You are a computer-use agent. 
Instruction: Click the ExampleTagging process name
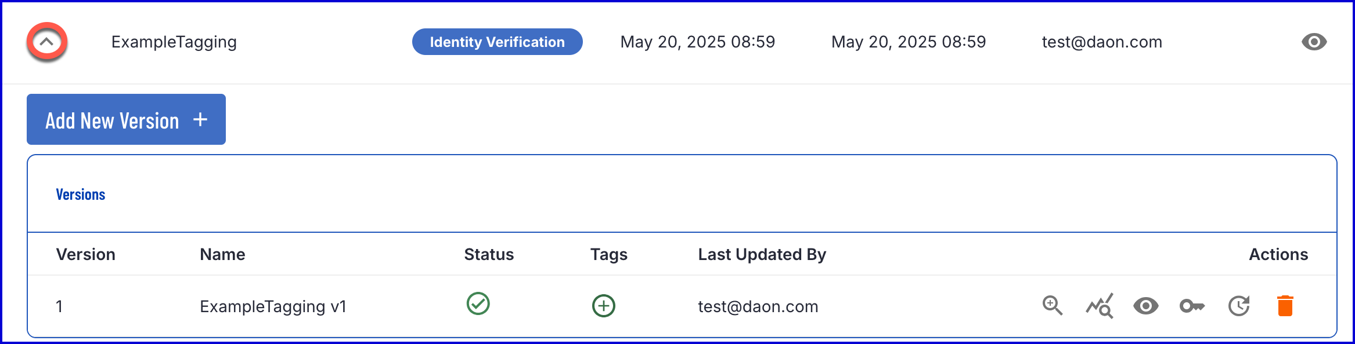coord(174,42)
